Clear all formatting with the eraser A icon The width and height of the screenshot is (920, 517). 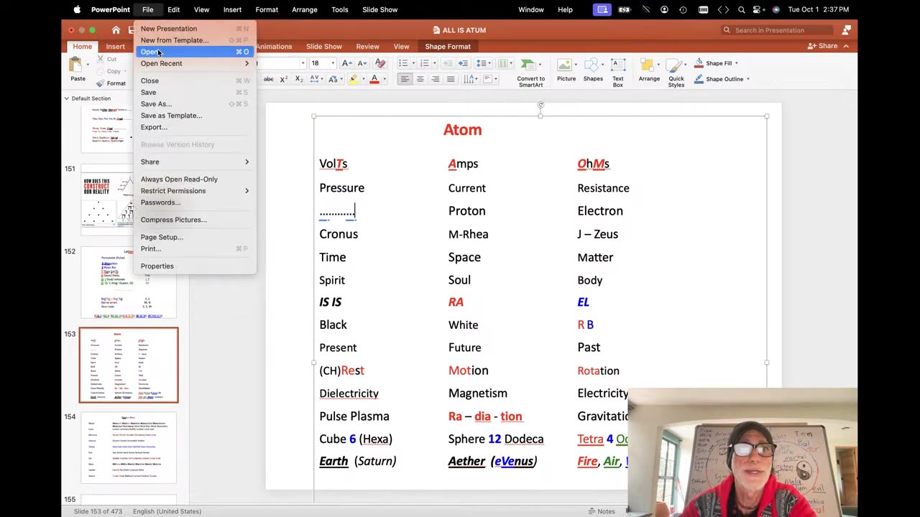380,63
